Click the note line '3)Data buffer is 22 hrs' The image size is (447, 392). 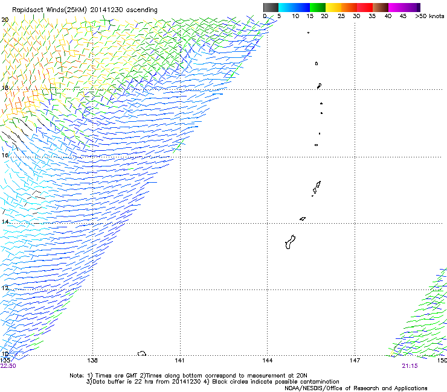[x=213, y=382]
